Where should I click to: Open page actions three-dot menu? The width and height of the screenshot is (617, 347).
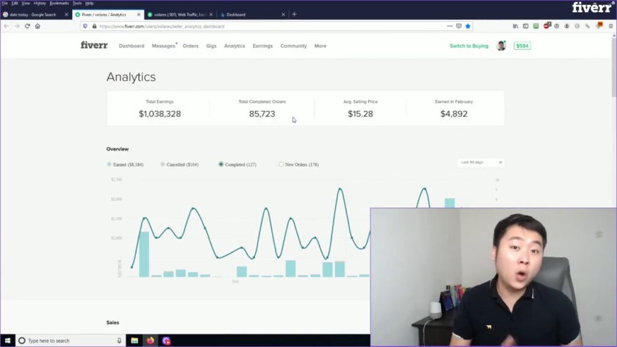[449, 26]
